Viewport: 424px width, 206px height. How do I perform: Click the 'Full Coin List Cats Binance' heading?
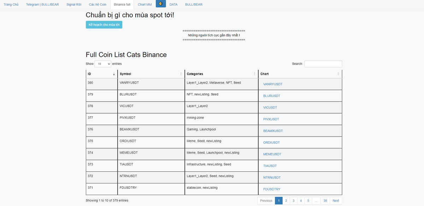(126, 55)
